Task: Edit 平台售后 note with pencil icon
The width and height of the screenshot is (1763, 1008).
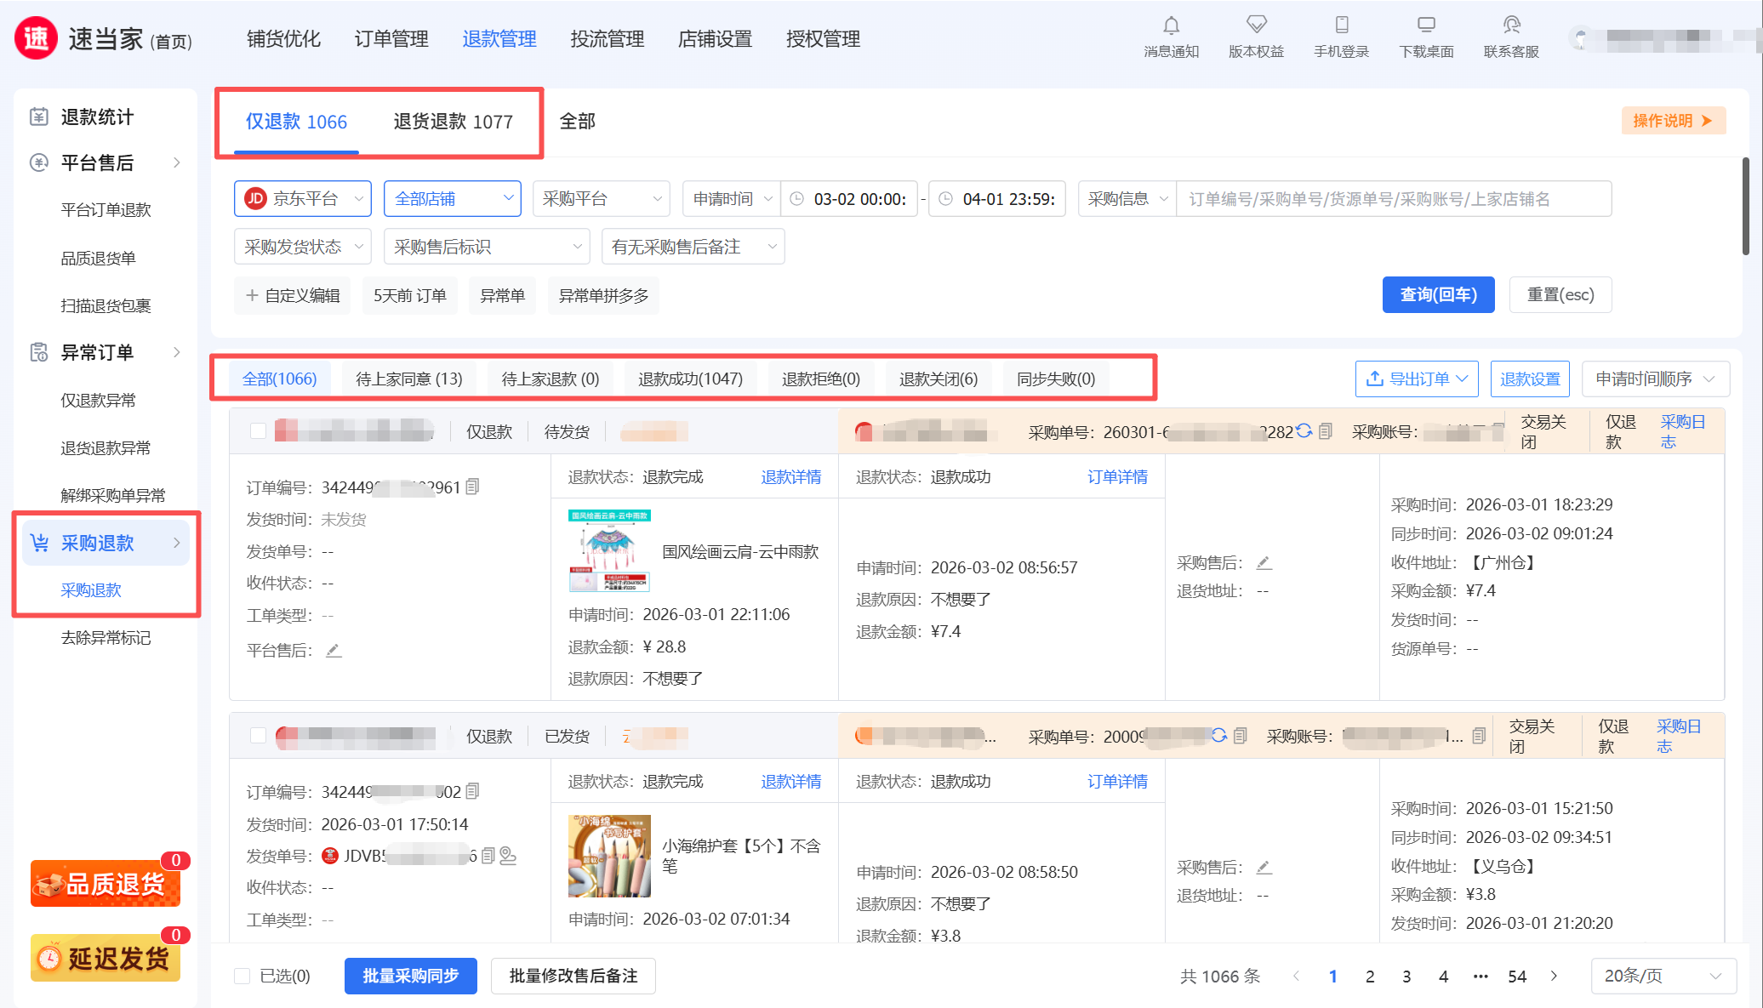Action: click(334, 651)
